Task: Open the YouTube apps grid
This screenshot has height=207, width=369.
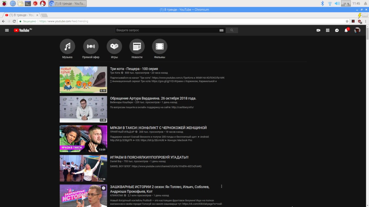Action: (328, 30)
